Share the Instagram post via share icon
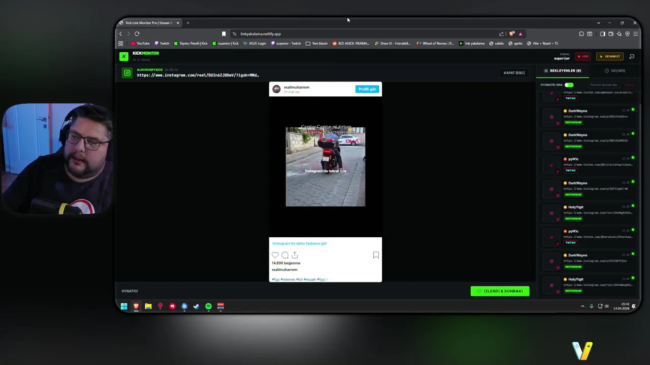 coord(295,255)
